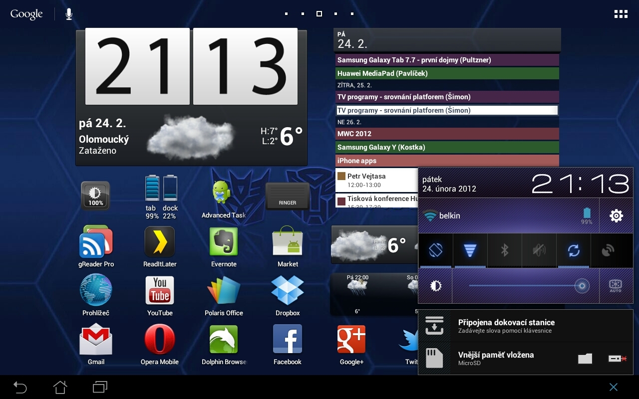Enable sound via the mute toggle
This screenshot has height=399, width=639.
click(539, 250)
